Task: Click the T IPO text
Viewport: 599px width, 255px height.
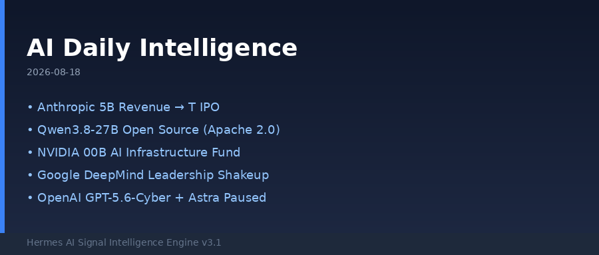Action: tap(204, 107)
